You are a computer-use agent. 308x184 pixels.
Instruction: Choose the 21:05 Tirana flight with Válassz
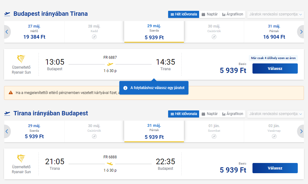coord(275,168)
